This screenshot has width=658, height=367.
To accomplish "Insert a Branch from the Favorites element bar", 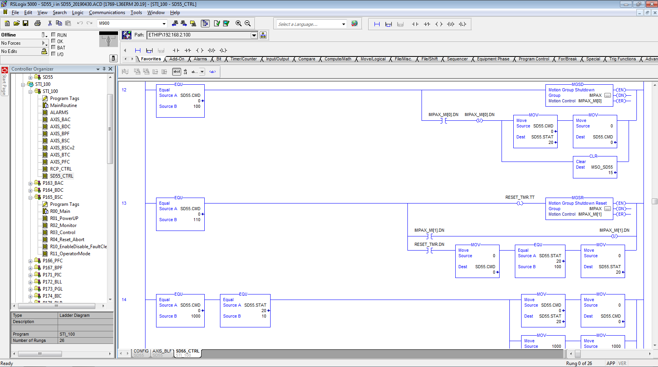I will click(x=149, y=51).
